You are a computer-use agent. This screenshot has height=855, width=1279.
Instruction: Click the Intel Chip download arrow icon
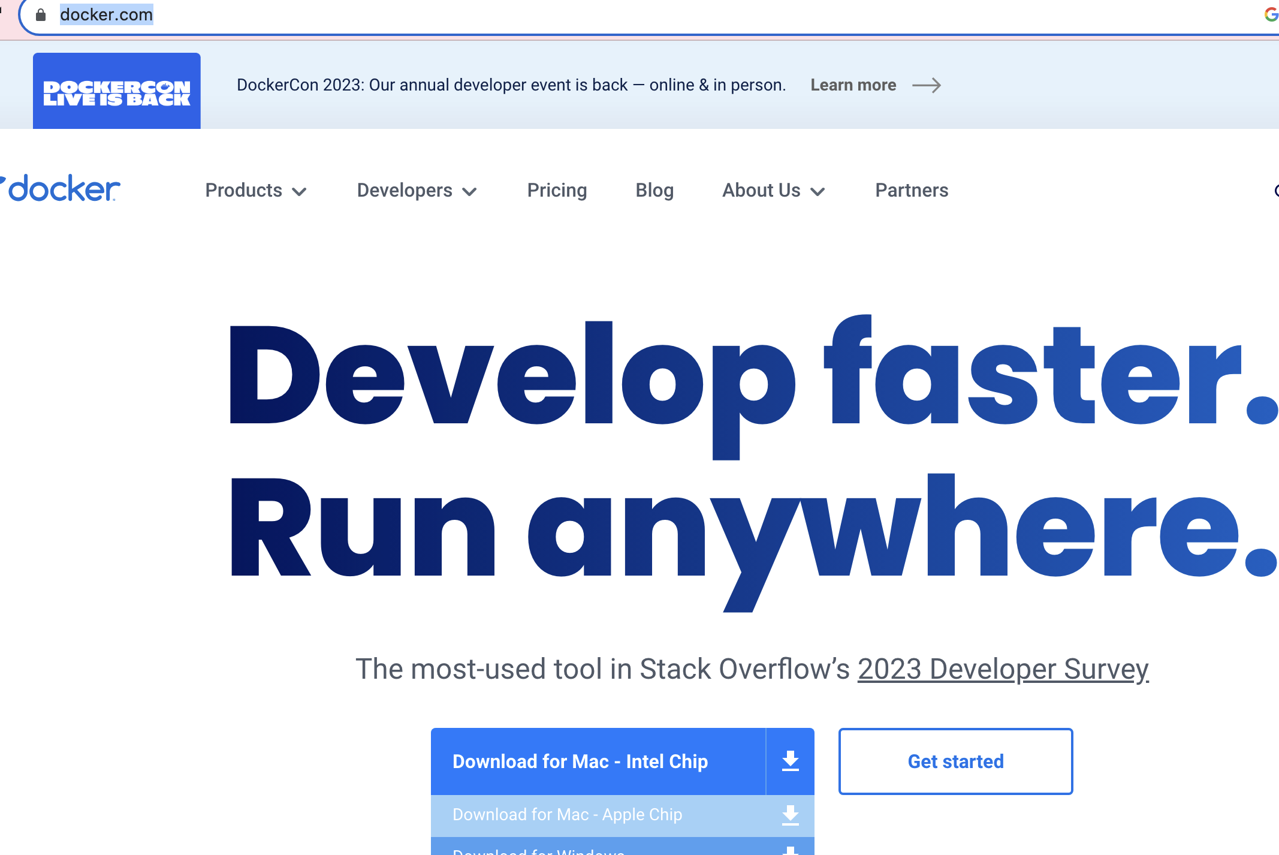coord(790,761)
